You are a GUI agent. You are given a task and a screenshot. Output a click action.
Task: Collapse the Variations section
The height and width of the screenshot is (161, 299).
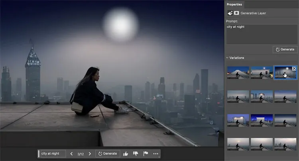(x=228, y=58)
